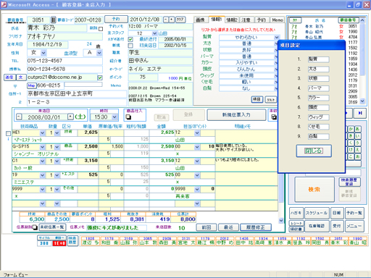Viewport: 371px width, 278px height.
Task: Switch to the 情報1 tab
Action: pos(217,19)
